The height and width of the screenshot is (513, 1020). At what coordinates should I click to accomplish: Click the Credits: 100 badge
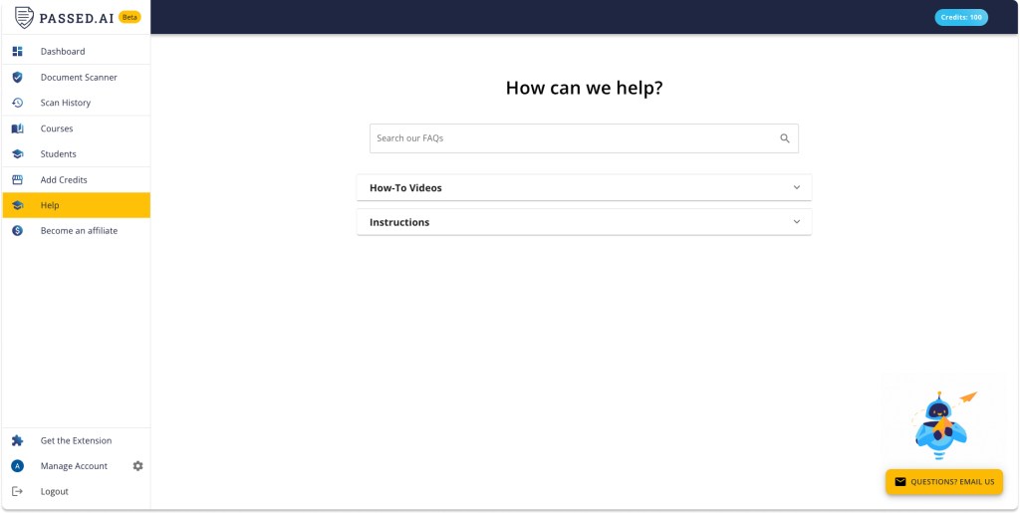[961, 18]
